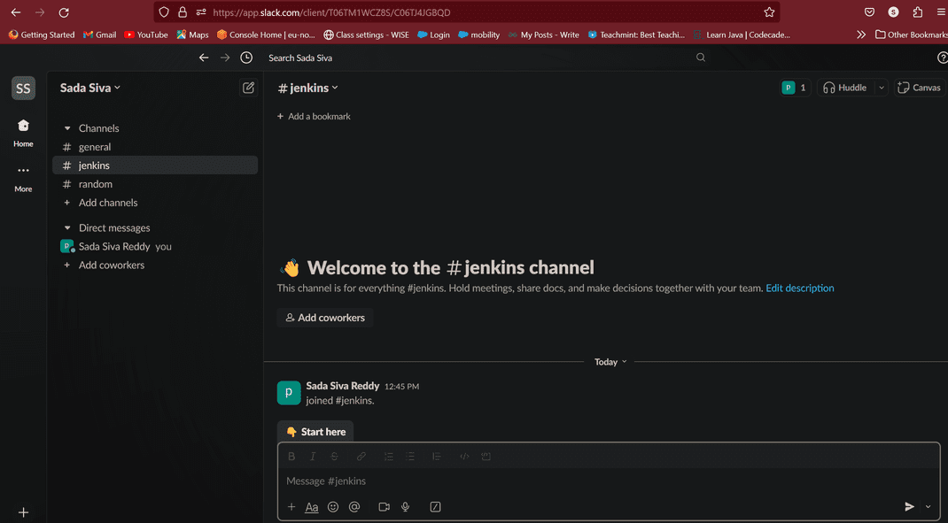
Task: Click Add a bookmark
Action: tap(314, 117)
